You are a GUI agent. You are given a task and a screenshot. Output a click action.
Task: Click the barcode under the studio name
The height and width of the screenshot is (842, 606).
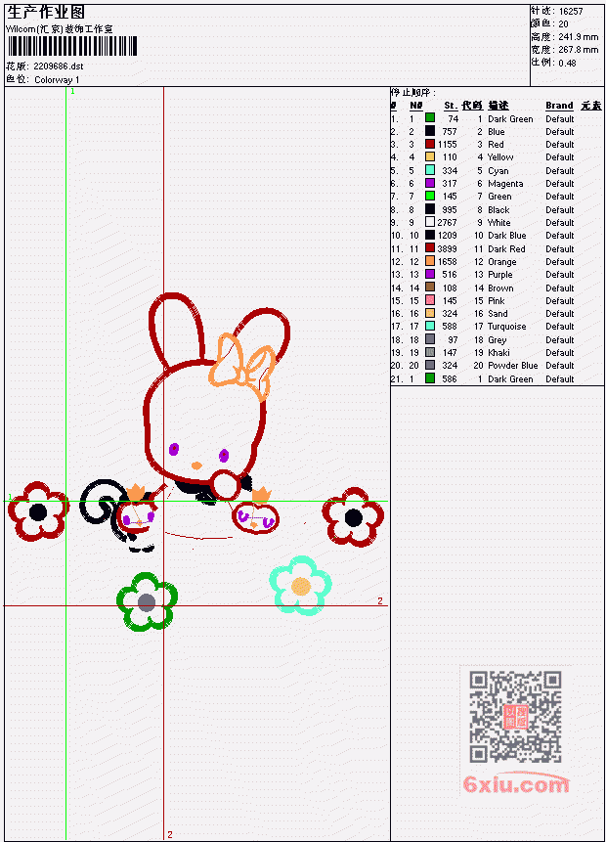point(72,46)
